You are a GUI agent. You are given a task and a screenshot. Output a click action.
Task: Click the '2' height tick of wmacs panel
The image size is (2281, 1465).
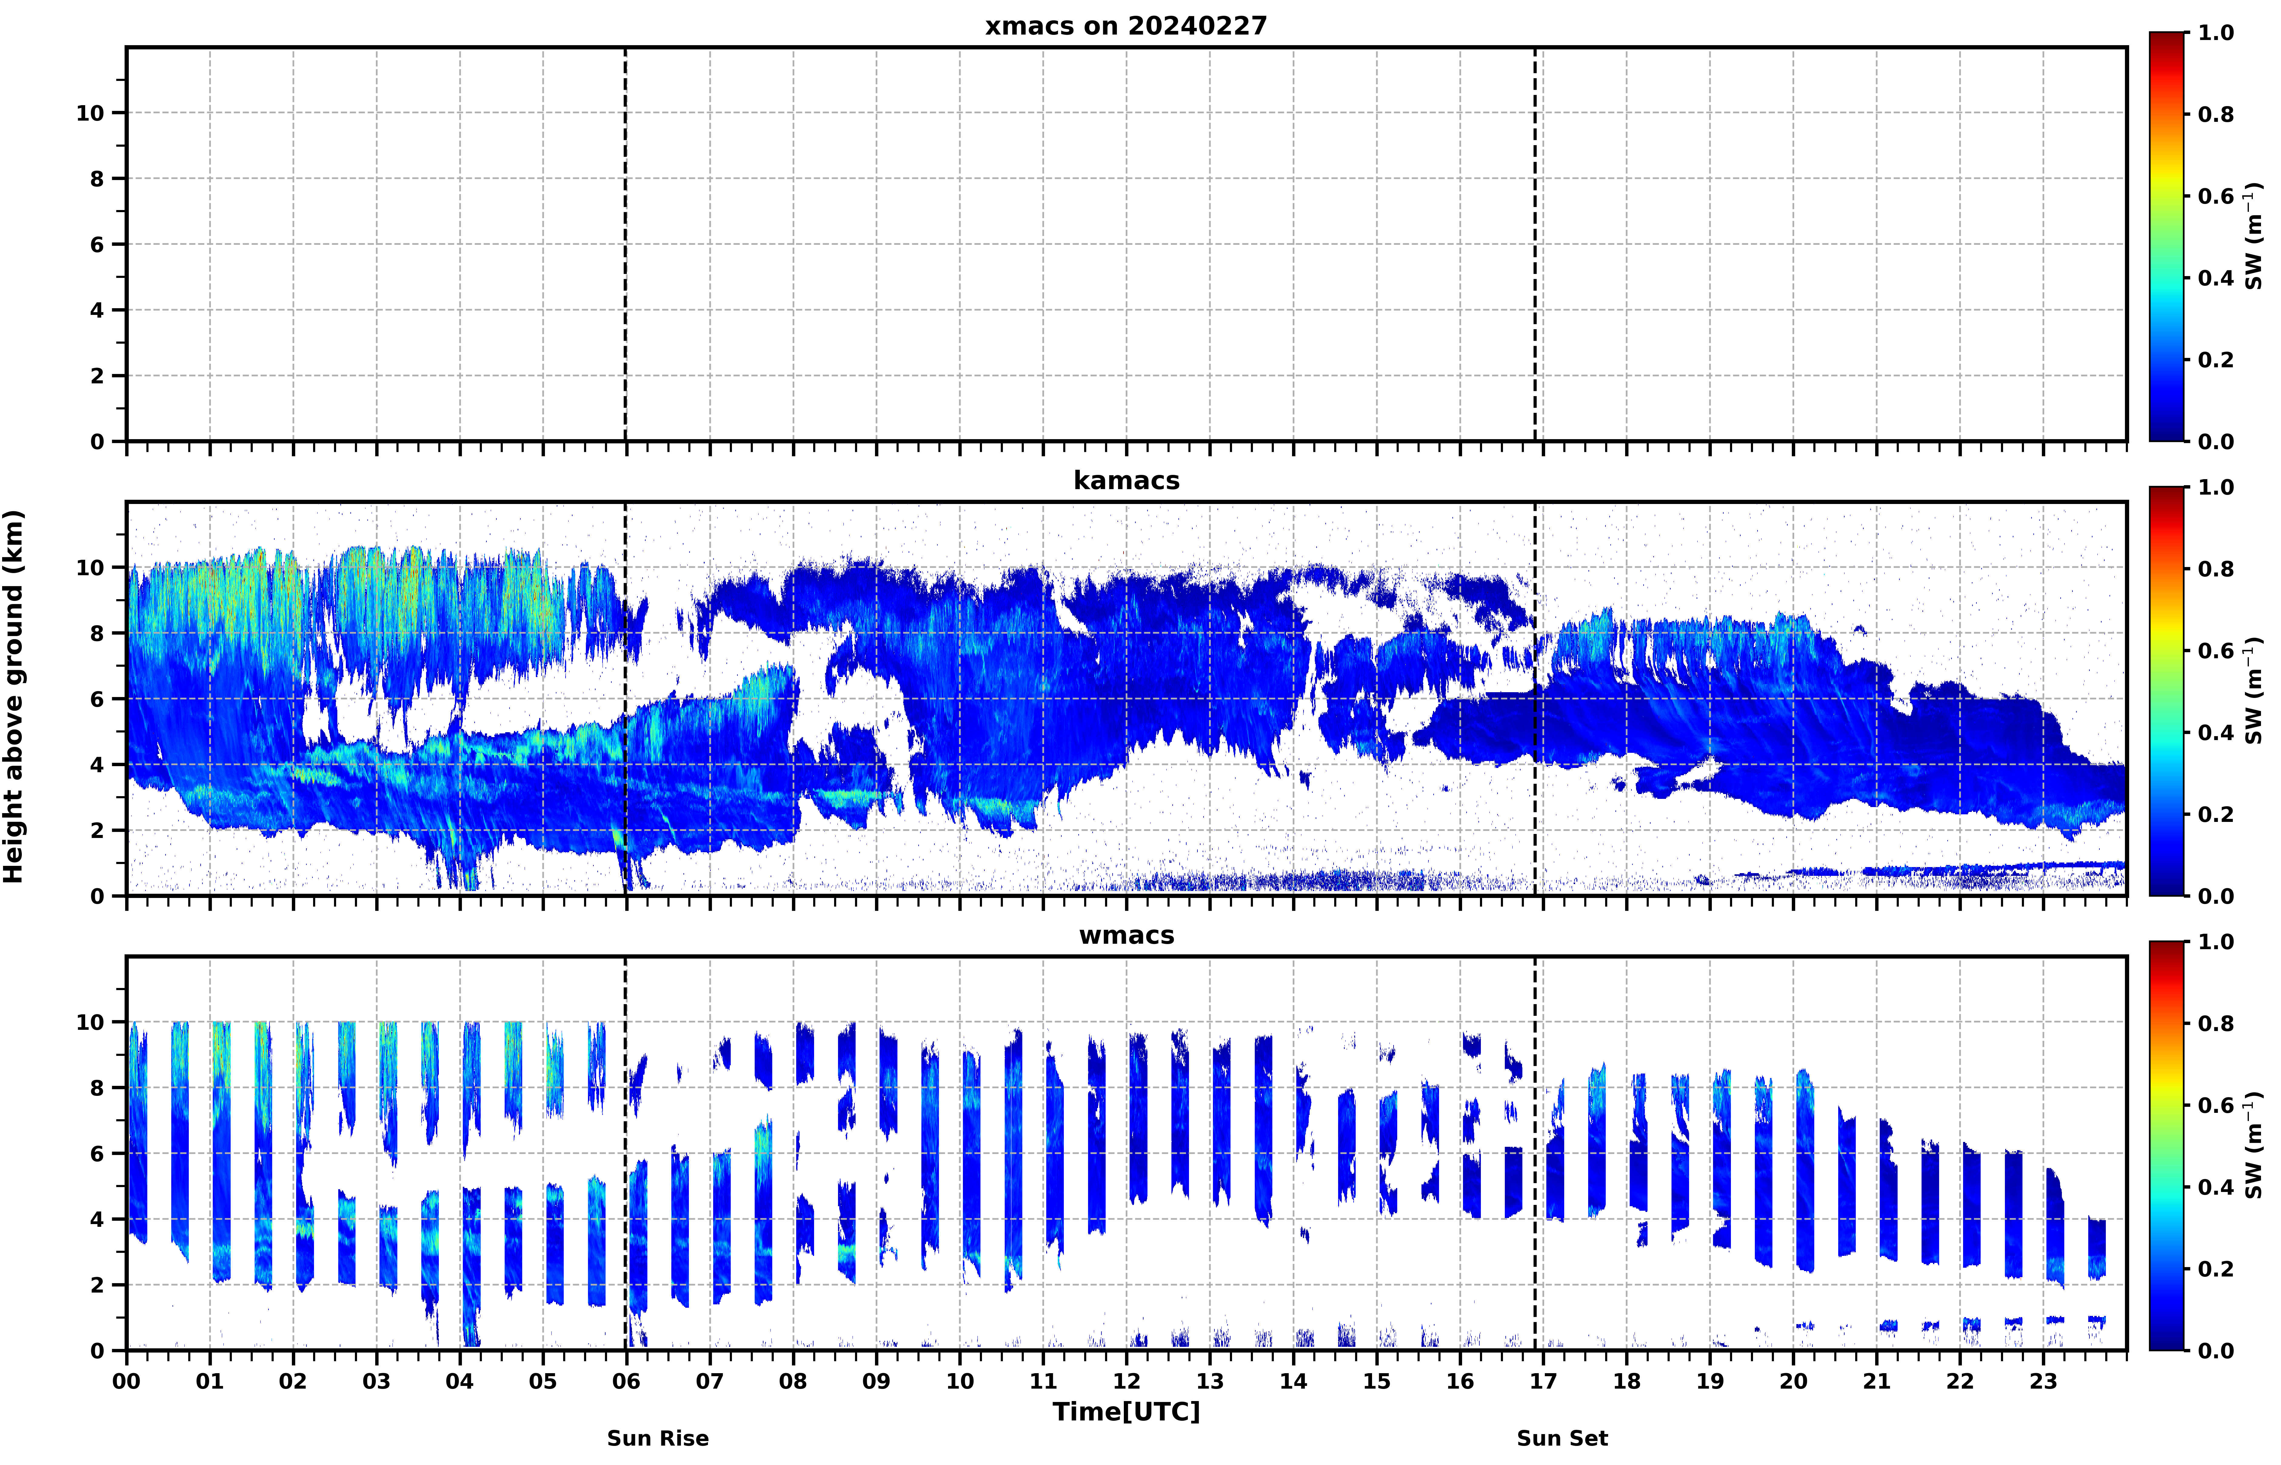tap(97, 1285)
